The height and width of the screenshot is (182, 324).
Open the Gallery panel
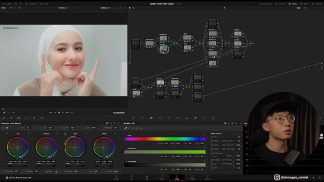coord(7,4)
